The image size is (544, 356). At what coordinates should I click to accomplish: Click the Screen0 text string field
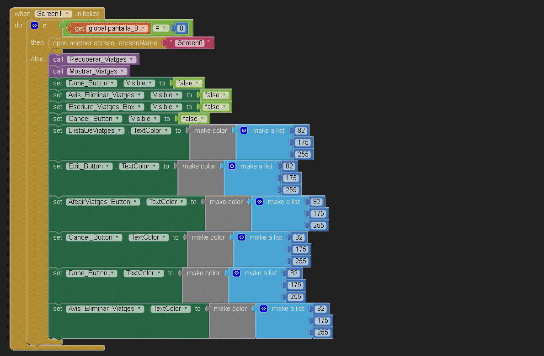pyautogui.click(x=190, y=43)
